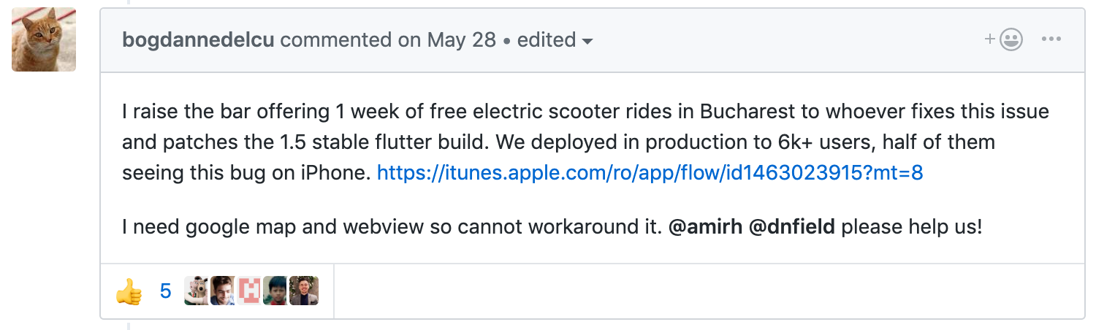1096x330 pixels.
Task: Open the add reaction smiley picker
Action: click(1003, 39)
